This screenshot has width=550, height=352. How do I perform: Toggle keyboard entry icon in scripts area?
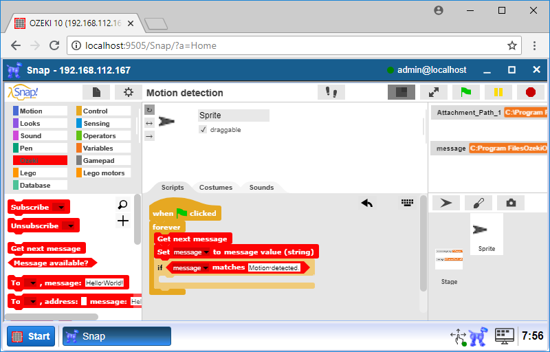407,202
